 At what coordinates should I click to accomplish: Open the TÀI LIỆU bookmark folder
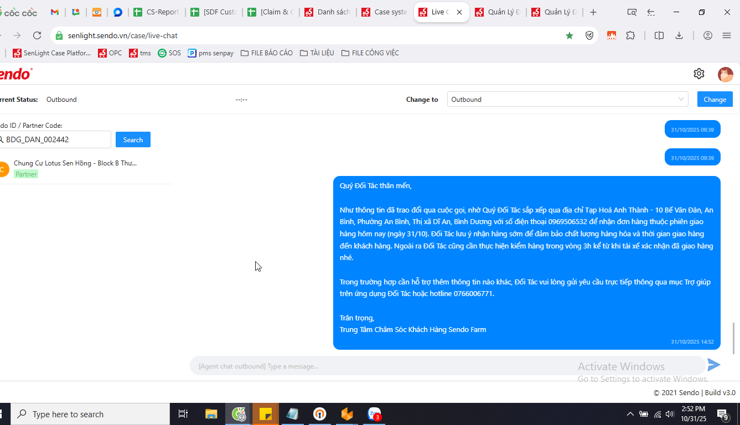317,53
